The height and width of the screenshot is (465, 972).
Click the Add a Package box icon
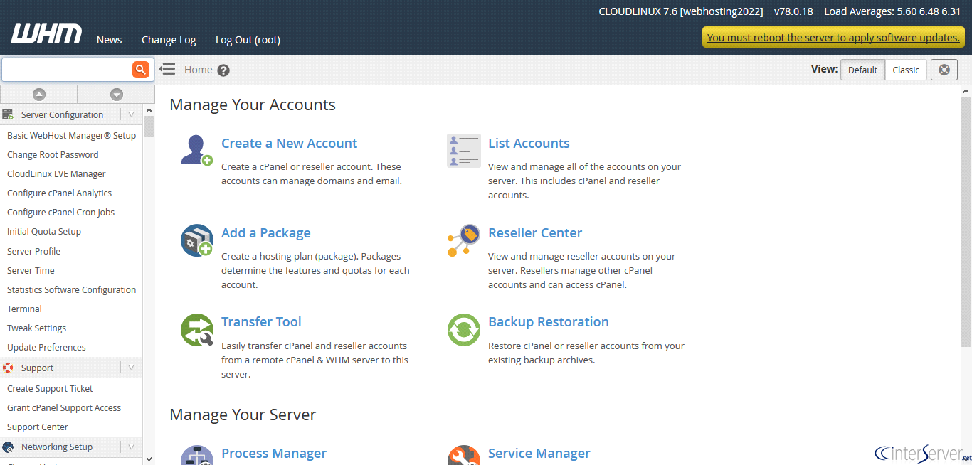196,240
